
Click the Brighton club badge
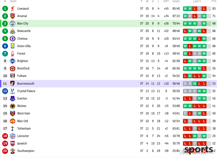(12, 61)
